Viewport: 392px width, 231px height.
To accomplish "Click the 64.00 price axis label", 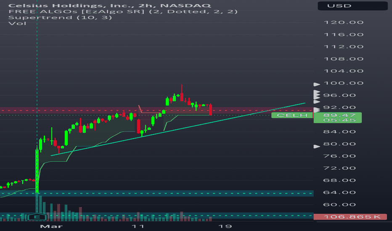I will 339,192.
